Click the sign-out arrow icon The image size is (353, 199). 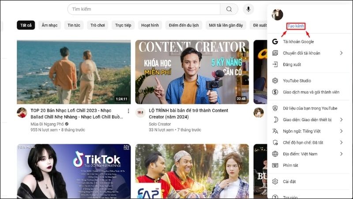pyautogui.click(x=275, y=65)
